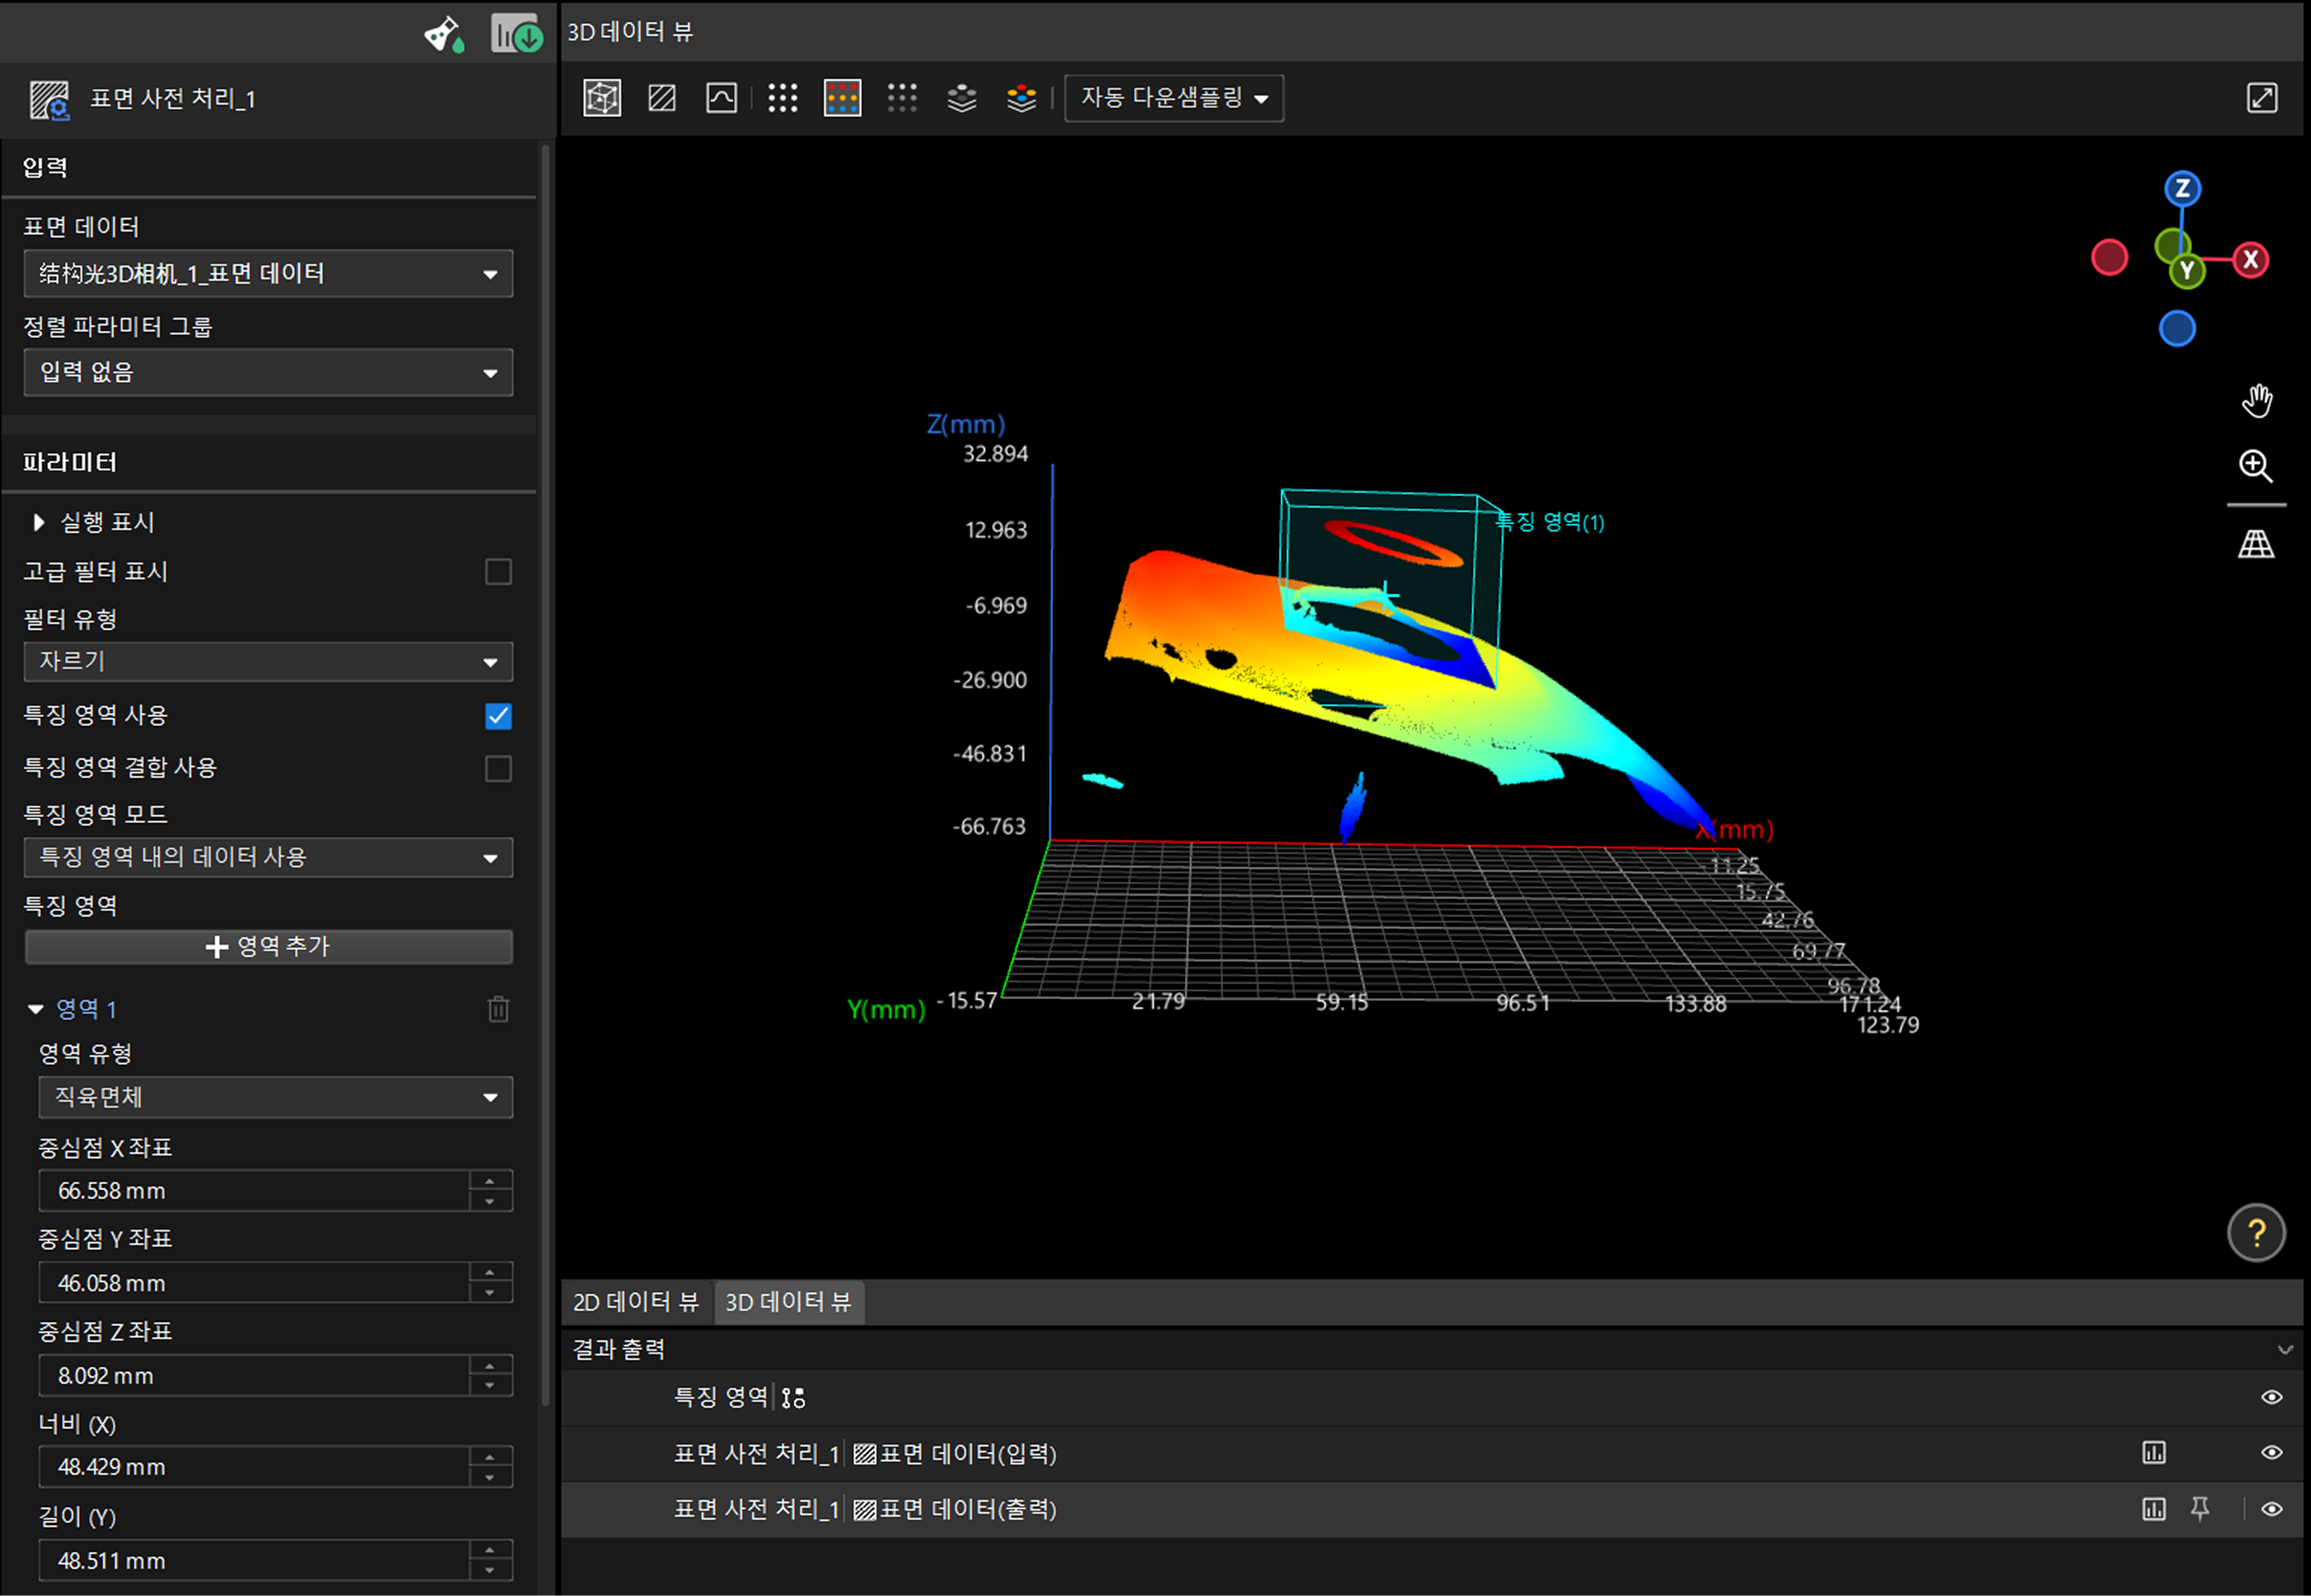Click the negative X red orientation ball
Image resolution: width=2311 pixels, height=1596 pixels.
pos(2110,258)
